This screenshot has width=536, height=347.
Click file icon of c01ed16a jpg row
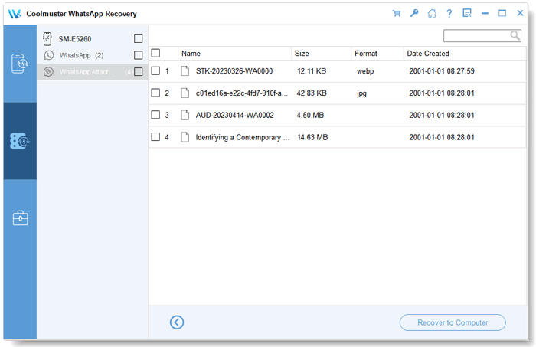click(185, 93)
